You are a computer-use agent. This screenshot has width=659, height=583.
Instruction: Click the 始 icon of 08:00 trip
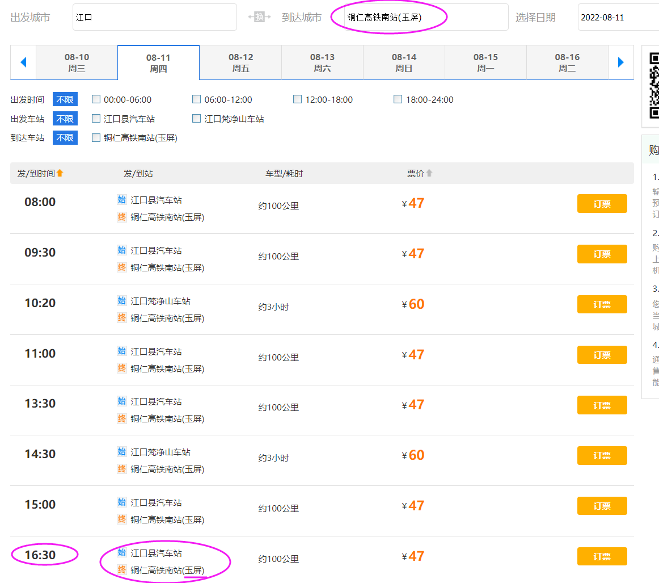(121, 199)
